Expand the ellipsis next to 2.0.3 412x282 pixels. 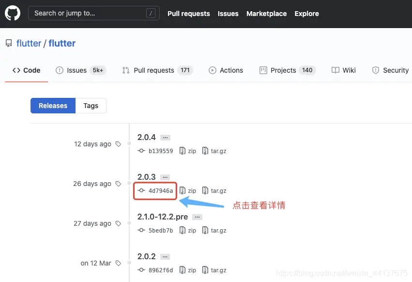pyautogui.click(x=165, y=177)
